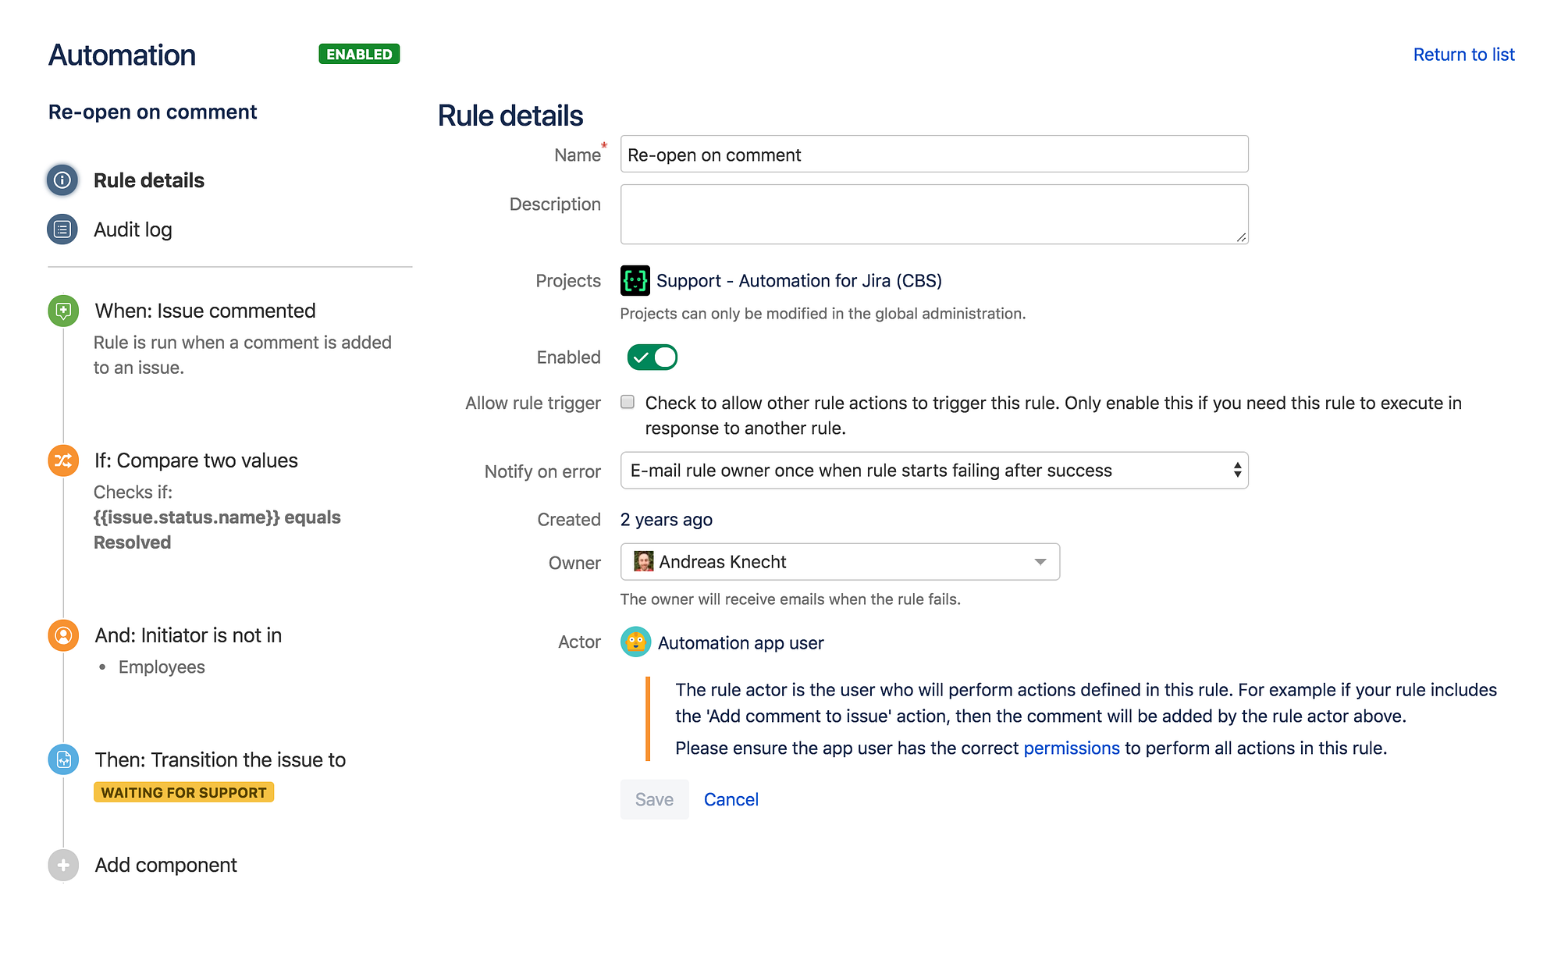The height and width of the screenshot is (960, 1561).
Task: Click the Transition issue action icon
Action: [x=63, y=759]
